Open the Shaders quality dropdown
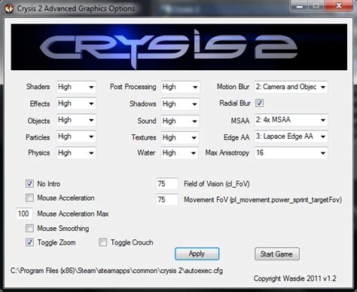The image size is (357, 292). tap(76, 87)
